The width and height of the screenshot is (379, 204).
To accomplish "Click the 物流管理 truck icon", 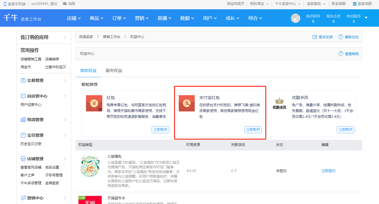I will tap(23, 120).
